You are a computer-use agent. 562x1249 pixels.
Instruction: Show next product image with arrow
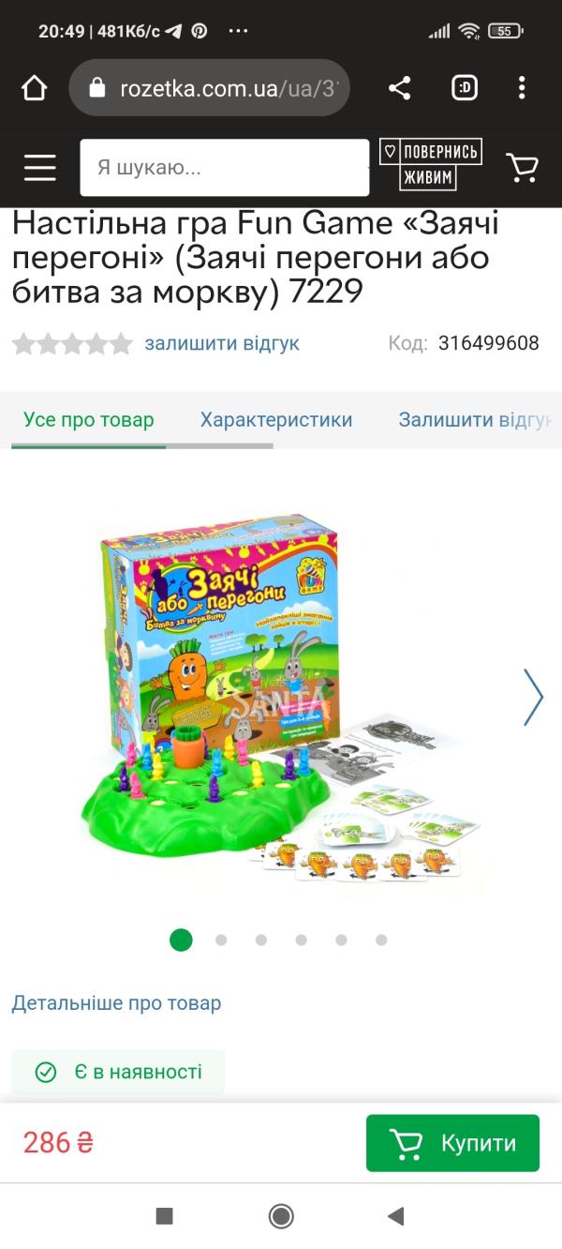click(533, 697)
